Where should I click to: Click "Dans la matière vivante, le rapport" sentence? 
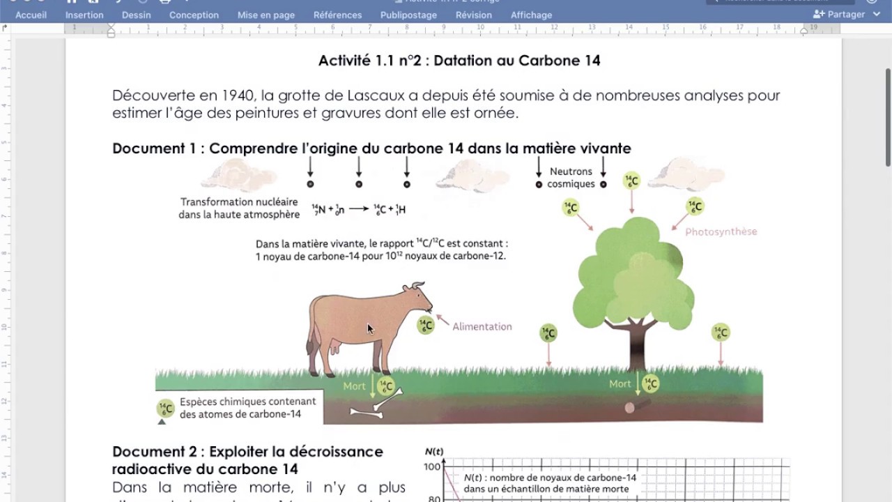click(x=382, y=250)
